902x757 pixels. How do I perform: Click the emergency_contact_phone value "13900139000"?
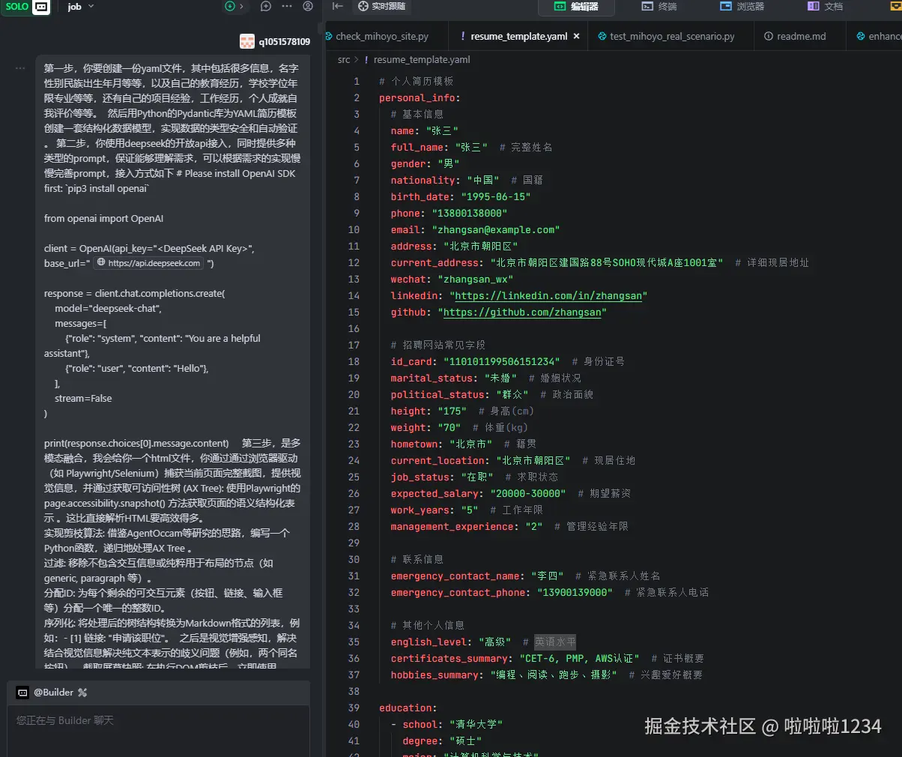pyautogui.click(x=575, y=593)
